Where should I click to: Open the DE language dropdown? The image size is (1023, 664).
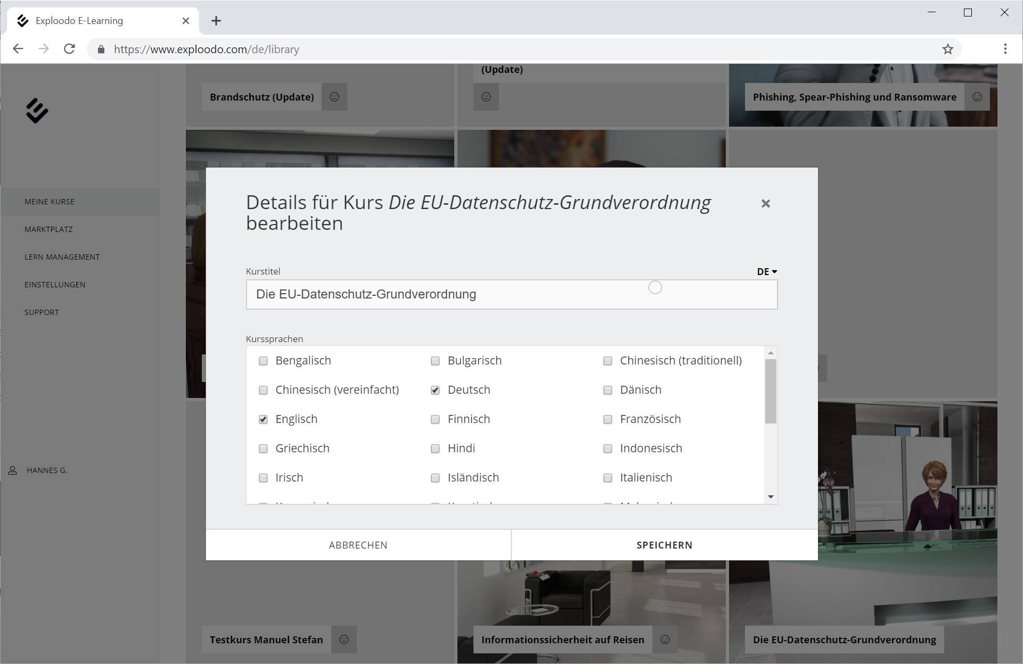tap(767, 271)
